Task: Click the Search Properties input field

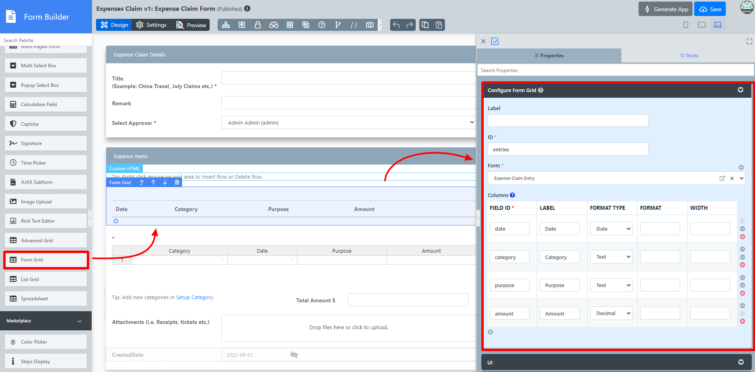Action: (615, 70)
